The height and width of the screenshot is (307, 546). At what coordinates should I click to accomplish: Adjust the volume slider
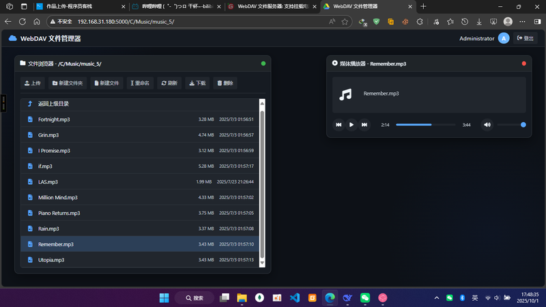pyautogui.click(x=511, y=125)
